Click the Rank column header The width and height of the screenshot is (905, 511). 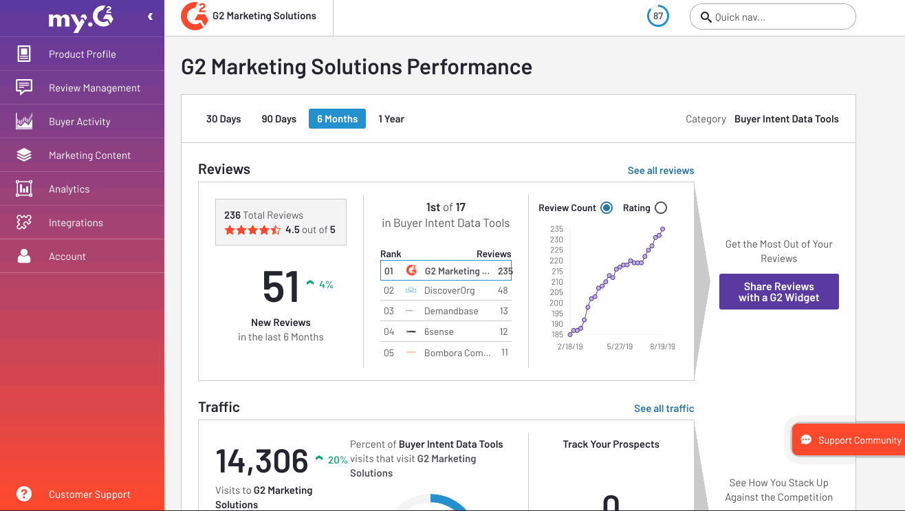(x=391, y=254)
